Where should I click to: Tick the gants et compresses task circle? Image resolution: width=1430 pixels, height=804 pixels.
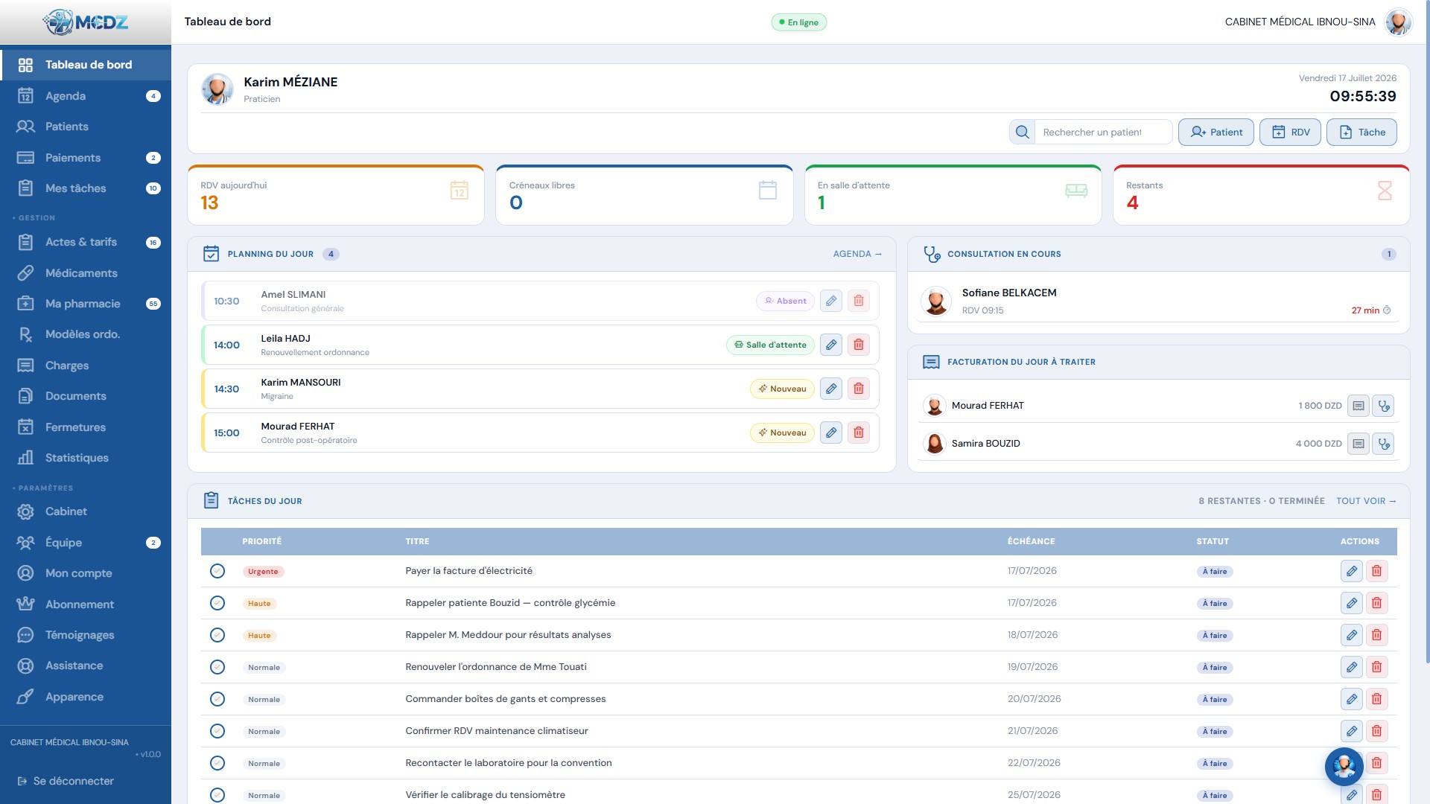click(x=217, y=699)
